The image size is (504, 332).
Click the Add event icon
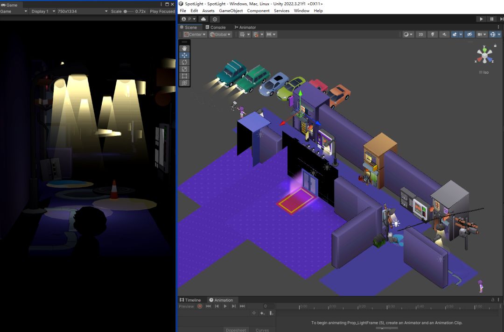click(x=271, y=313)
